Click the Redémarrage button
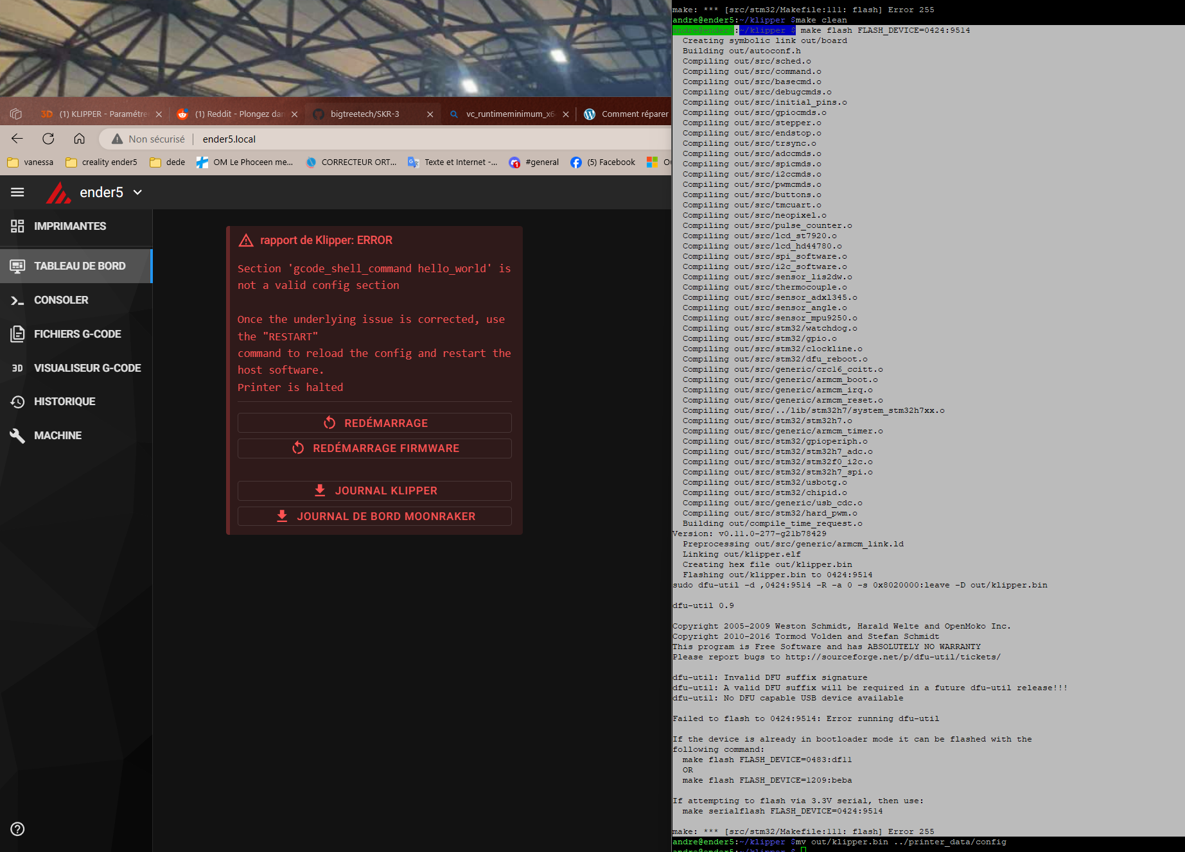Screen dimensions: 1185x852 tap(374, 423)
